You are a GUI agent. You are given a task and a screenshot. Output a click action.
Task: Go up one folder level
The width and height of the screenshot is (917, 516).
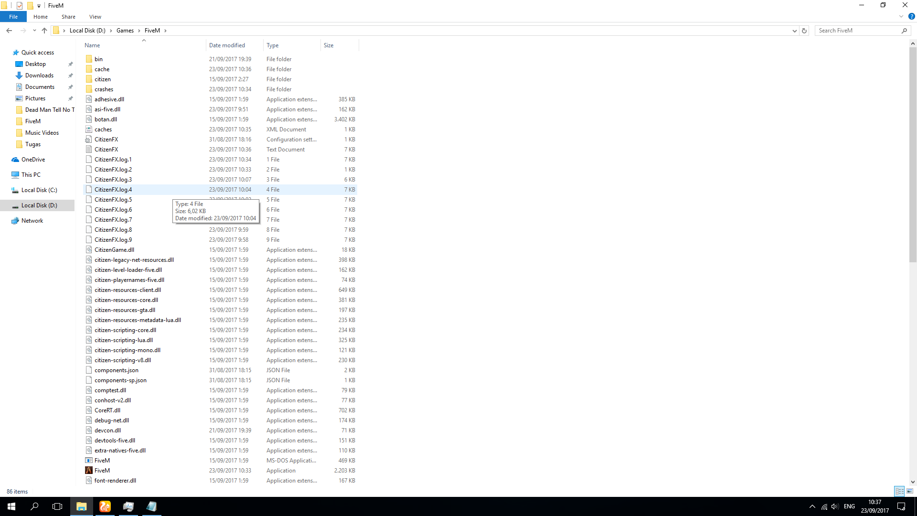[x=44, y=31]
